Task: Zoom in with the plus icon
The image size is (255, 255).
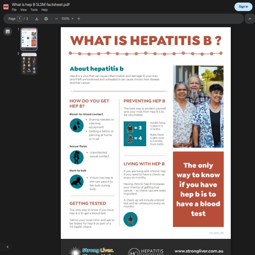Action: [x=79, y=19]
